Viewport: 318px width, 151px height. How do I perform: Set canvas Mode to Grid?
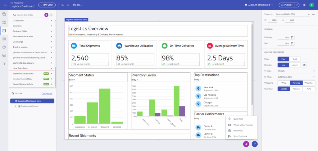click(x=295, y=59)
